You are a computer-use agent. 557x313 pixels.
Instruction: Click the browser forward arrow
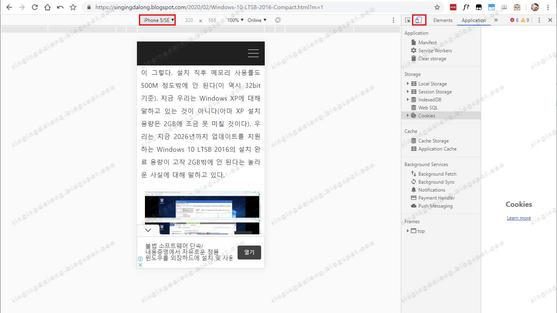22,7
